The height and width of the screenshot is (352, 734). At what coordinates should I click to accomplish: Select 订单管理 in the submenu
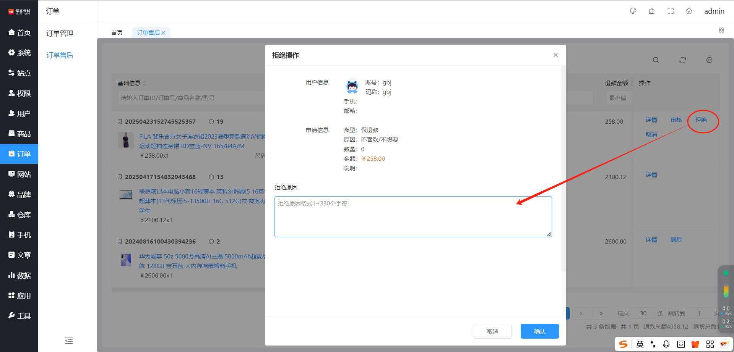(x=60, y=34)
